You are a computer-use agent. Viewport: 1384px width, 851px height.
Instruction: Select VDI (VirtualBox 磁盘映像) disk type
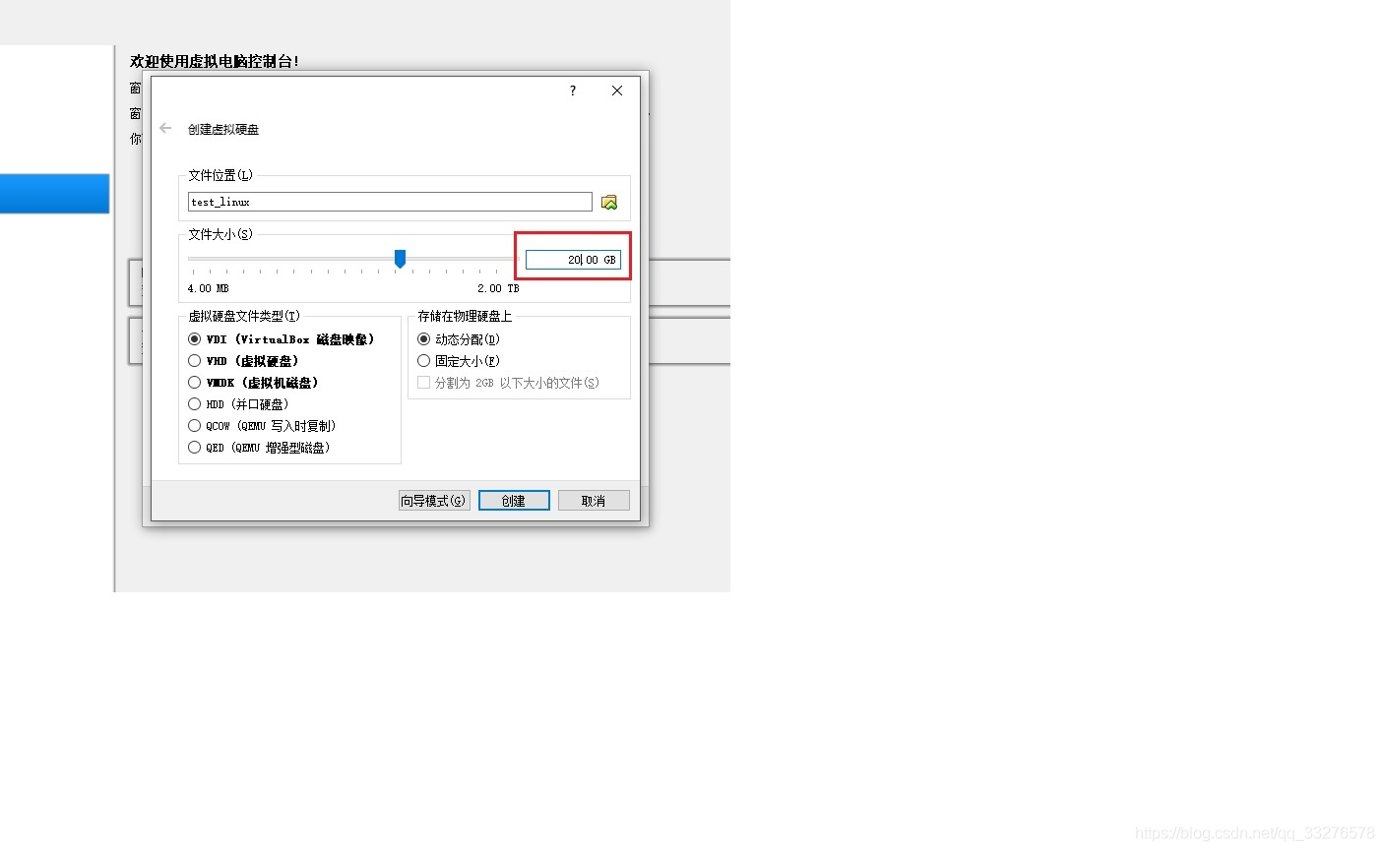click(x=281, y=339)
